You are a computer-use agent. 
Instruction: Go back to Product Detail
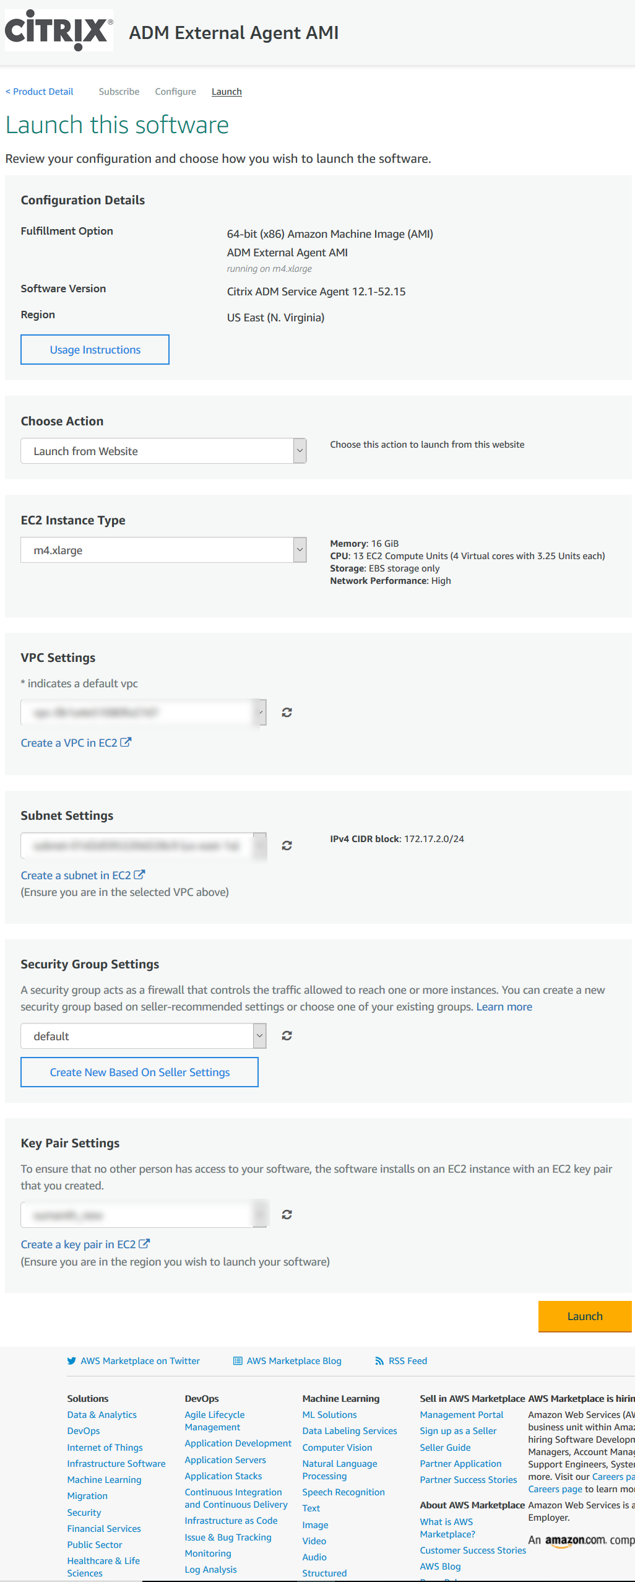[x=39, y=92]
